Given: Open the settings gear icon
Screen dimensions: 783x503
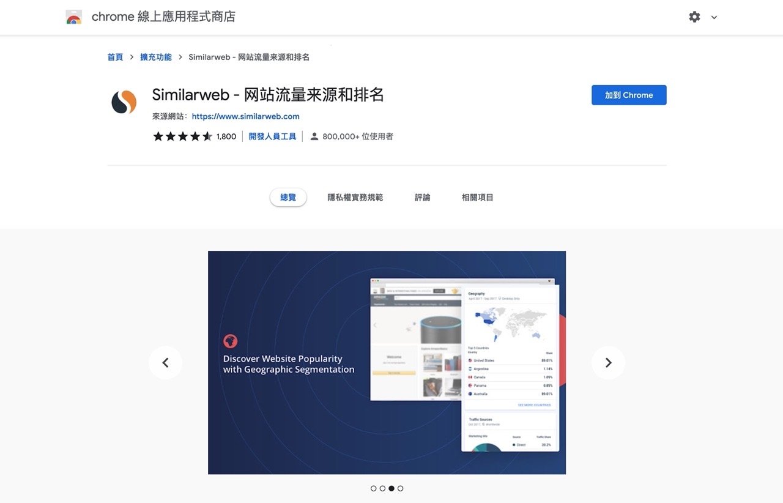Looking at the screenshot, I should (694, 17).
